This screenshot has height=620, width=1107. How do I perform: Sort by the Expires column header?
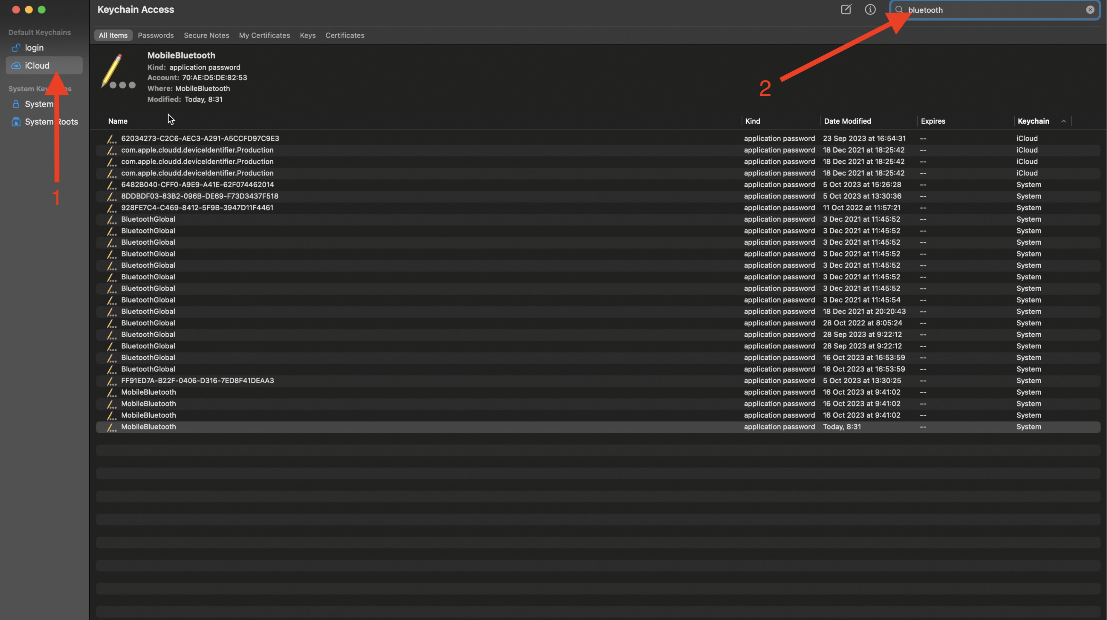933,121
